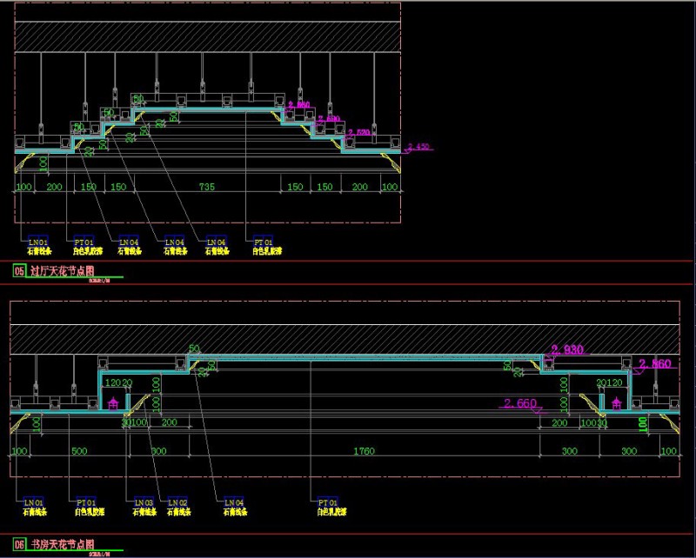Select the 1760 dimension in detail 06
696x558 pixels.
click(x=364, y=451)
